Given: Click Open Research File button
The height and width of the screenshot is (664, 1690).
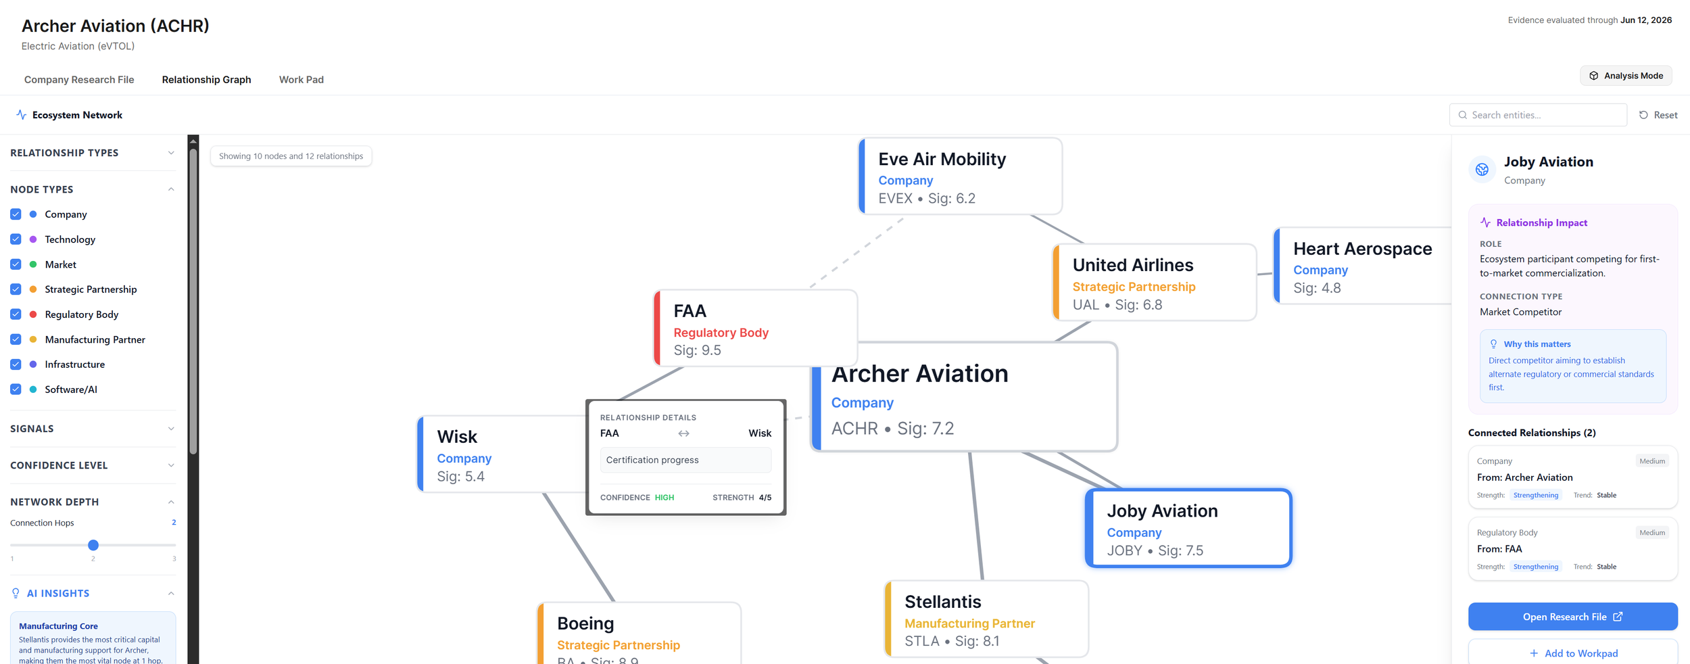Looking at the screenshot, I should coord(1572,617).
